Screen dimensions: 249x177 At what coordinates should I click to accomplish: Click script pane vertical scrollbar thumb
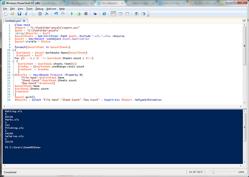click(x=245, y=46)
